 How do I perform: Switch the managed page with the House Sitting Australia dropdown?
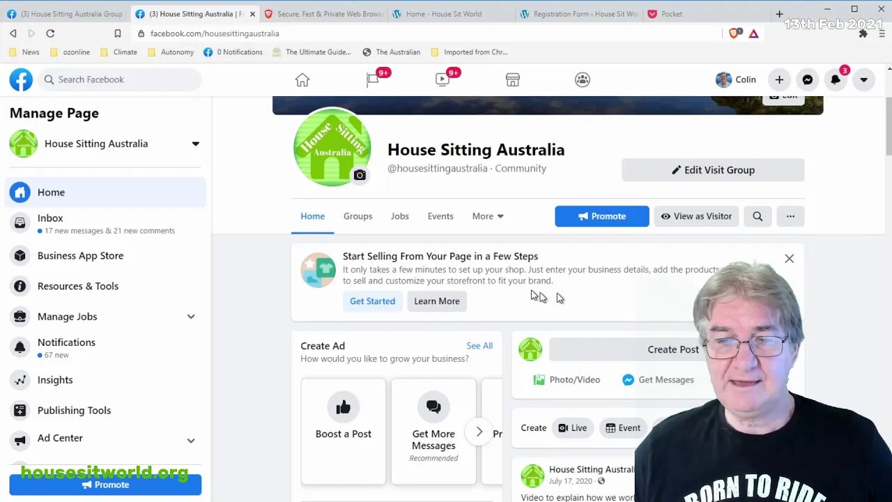pos(105,144)
